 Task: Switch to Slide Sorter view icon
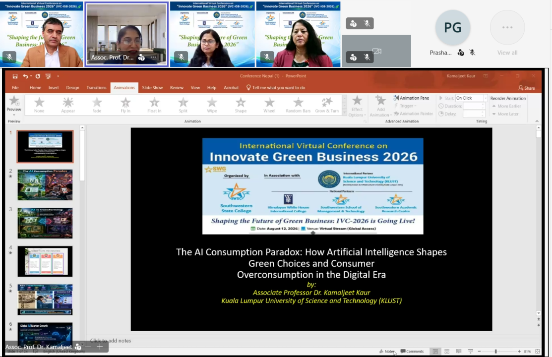pyautogui.click(x=447, y=352)
